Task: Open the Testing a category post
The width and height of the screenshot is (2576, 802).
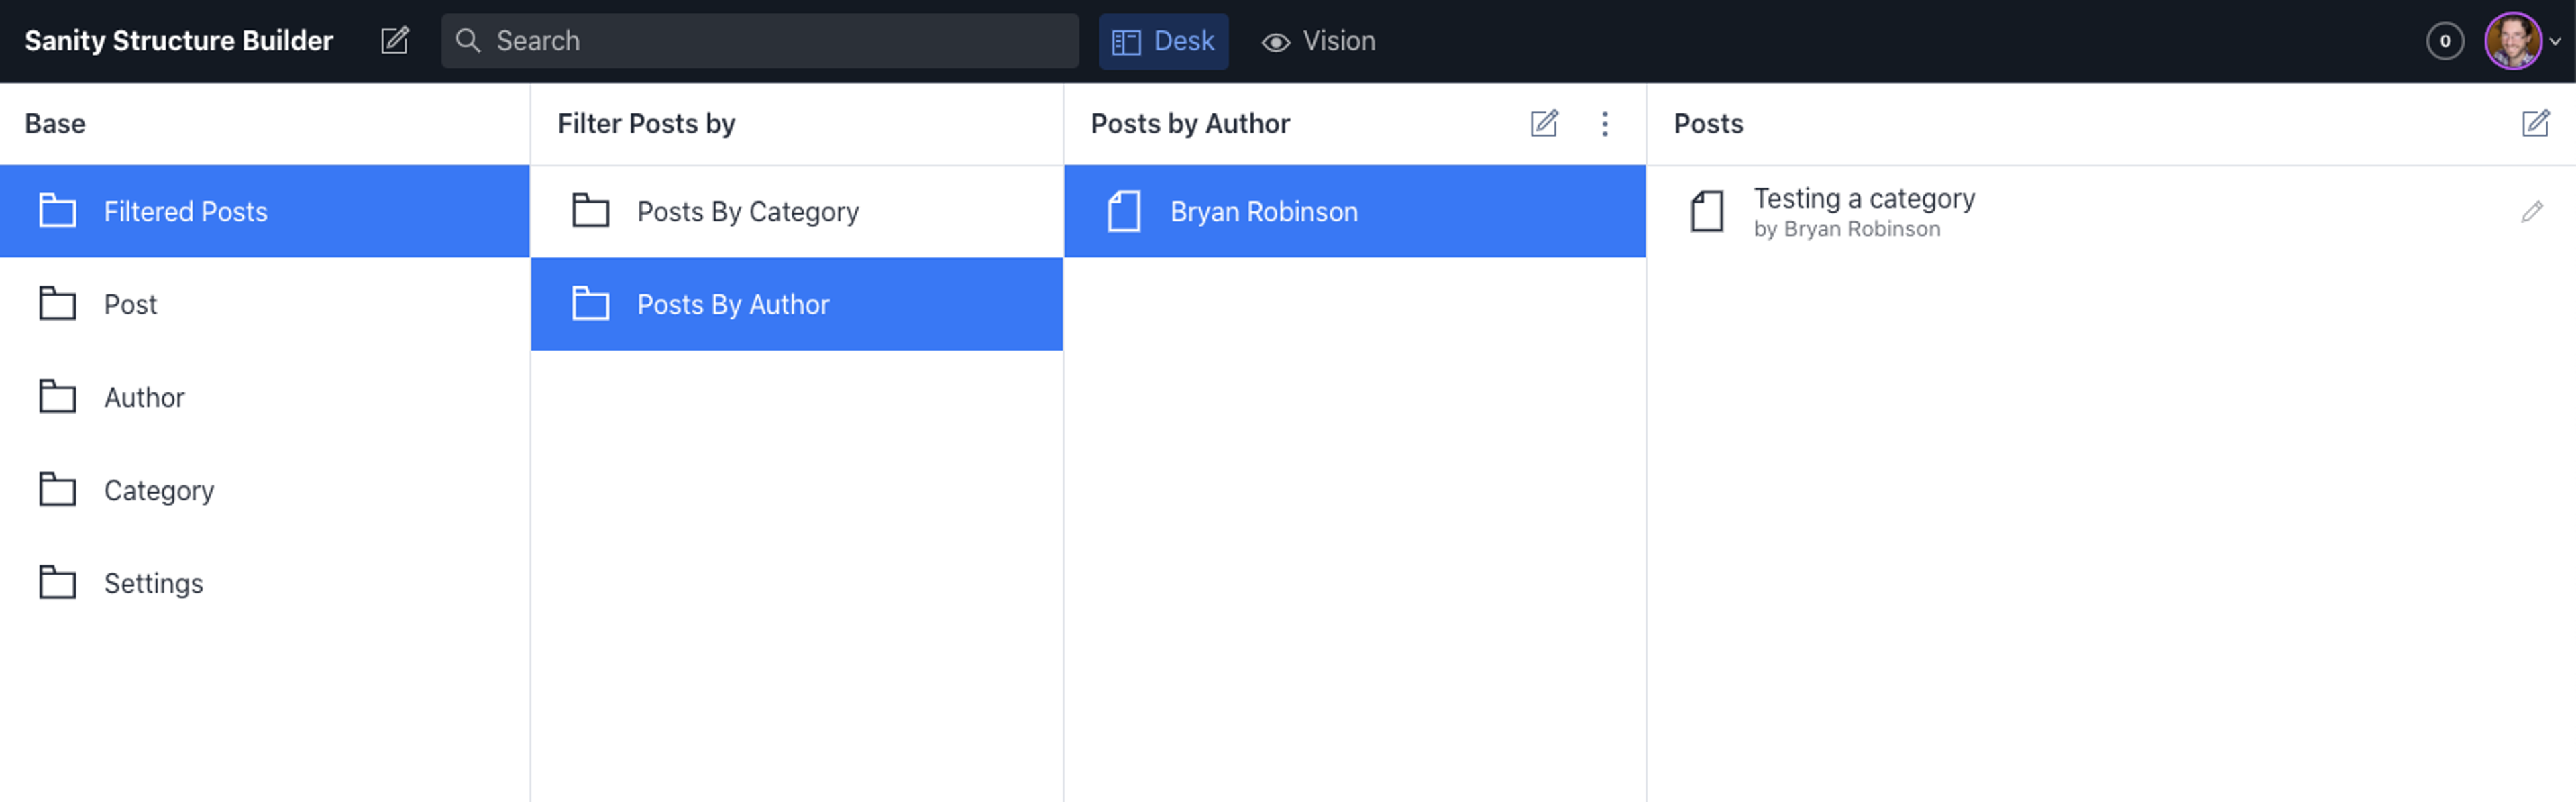Action: [1864, 212]
